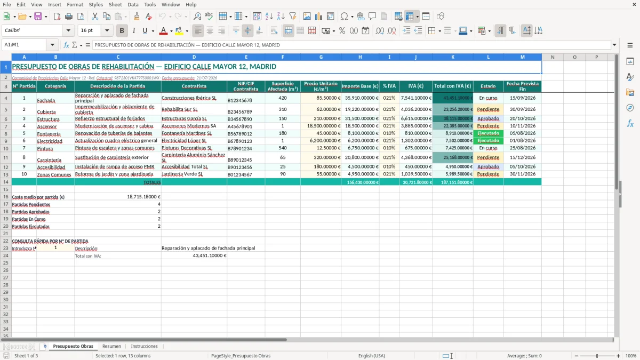Click the Find and Replace icon
The height and width of the screenshot is (360, 640).
coord(197,17)
